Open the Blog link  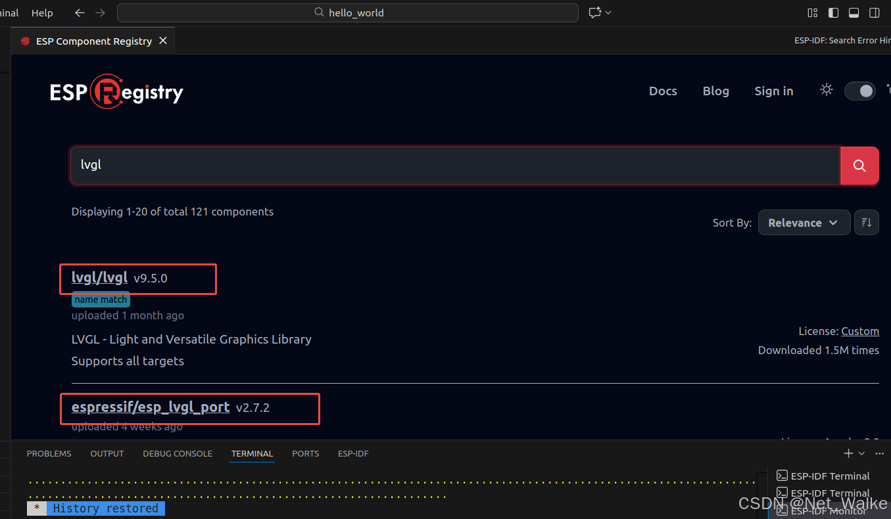(x=715, y=91)
